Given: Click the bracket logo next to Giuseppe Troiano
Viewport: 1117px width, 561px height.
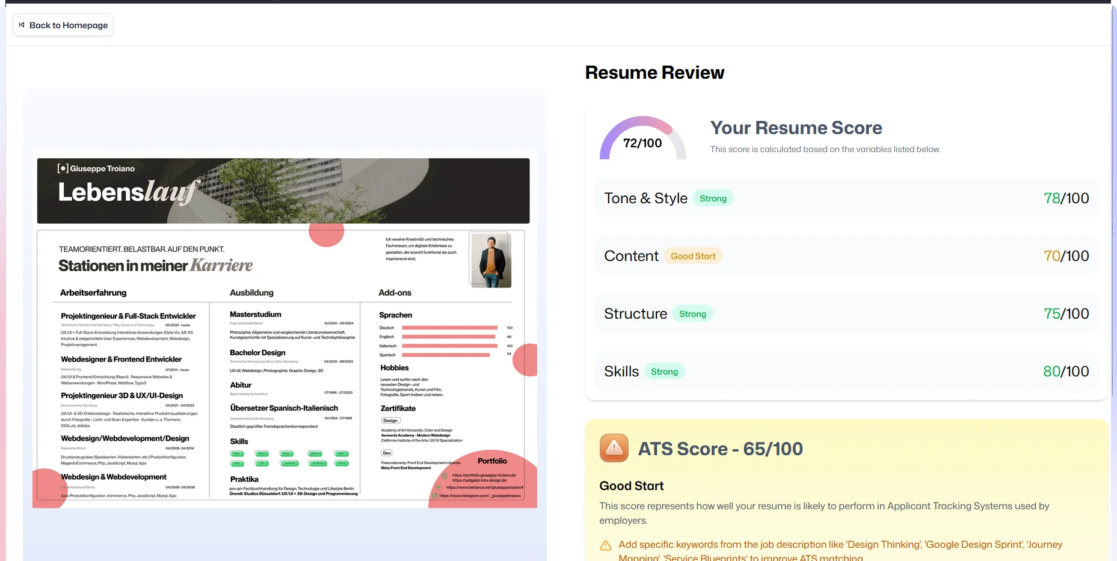Looking at the screenshot, I should [x=63, y=168].
